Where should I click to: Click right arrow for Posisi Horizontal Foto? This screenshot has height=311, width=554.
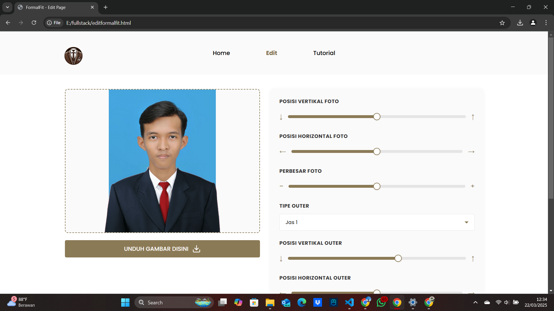[x=471, y=152]
